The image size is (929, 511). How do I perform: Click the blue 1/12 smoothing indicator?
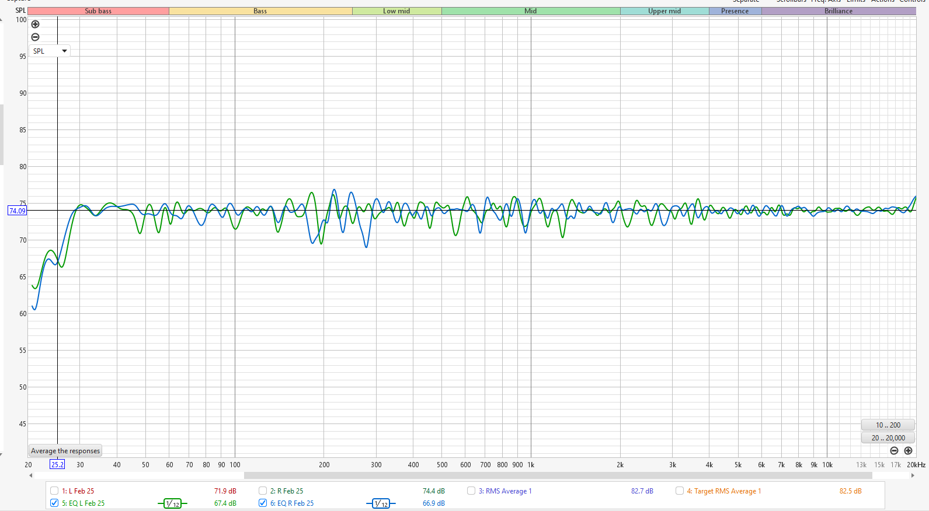(381, 503)
